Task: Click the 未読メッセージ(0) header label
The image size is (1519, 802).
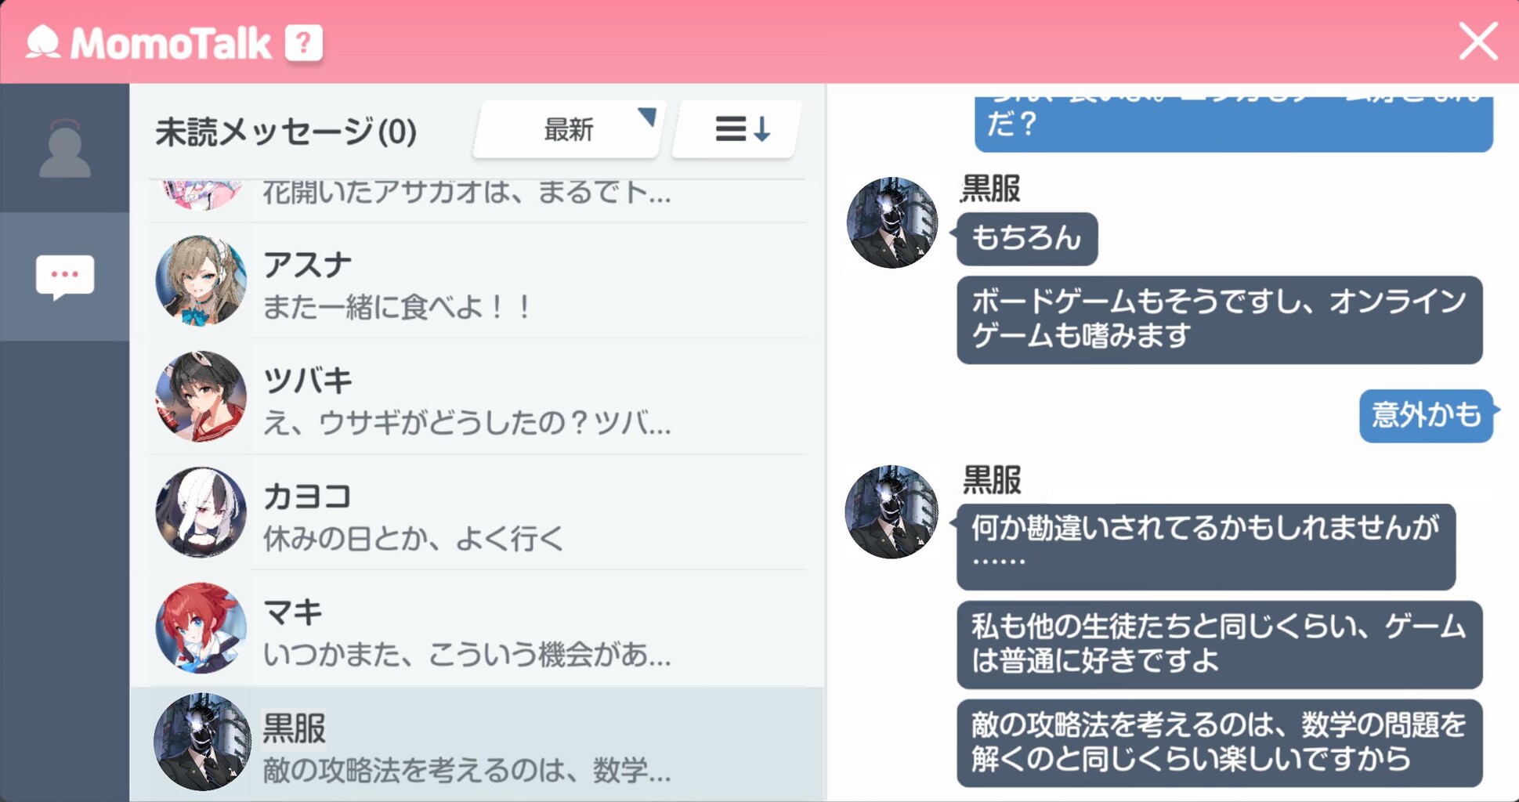Action: (286, 132)
